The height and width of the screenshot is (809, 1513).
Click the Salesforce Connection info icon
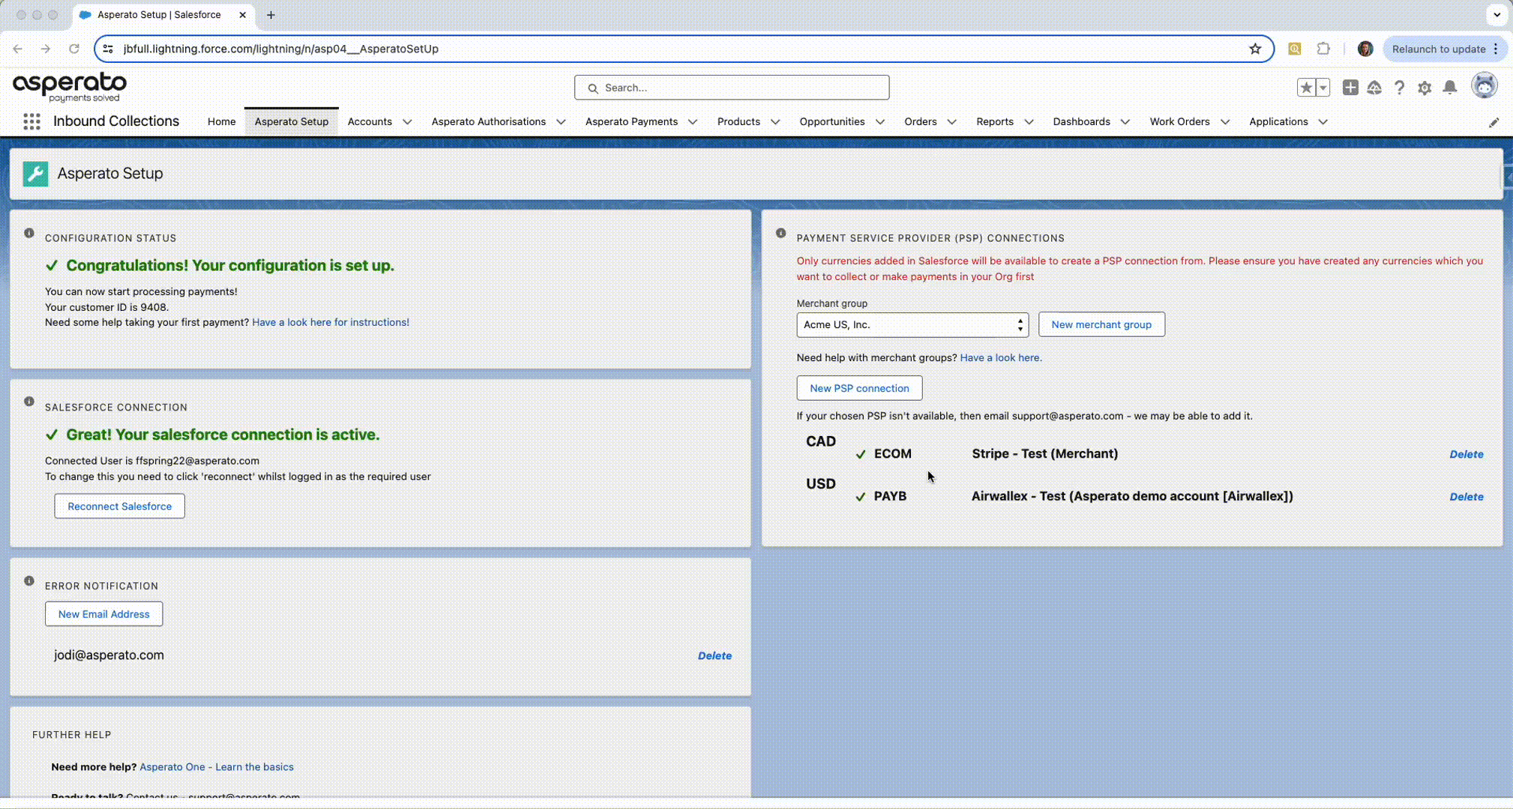point(29,402)
